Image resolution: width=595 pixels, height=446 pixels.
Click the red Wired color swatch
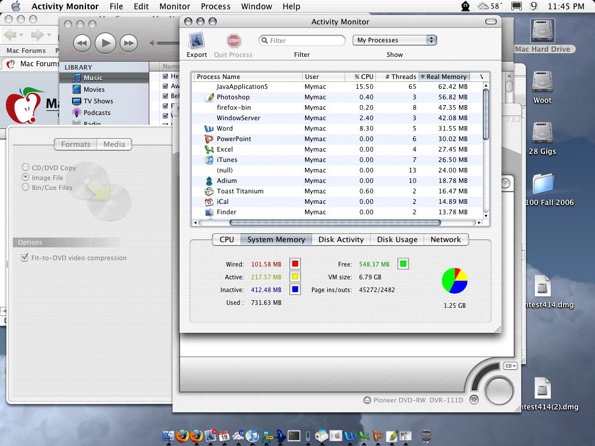[295, 264]
